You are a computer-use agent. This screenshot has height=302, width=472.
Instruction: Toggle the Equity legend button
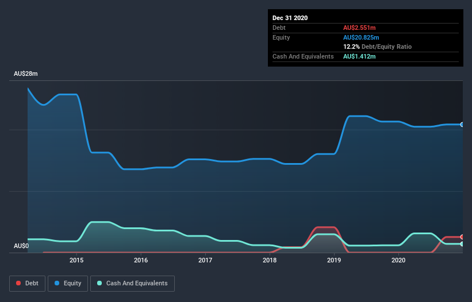[68, 284]
